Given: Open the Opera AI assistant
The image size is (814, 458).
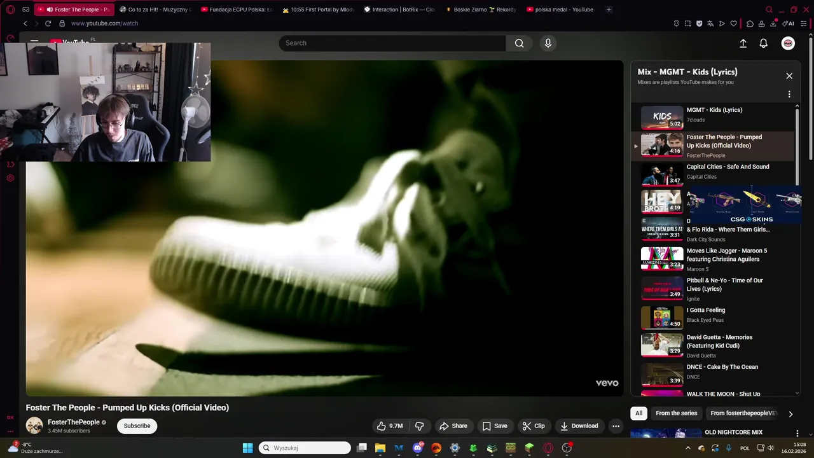Looking at the screenshot, I should point(789,24).
